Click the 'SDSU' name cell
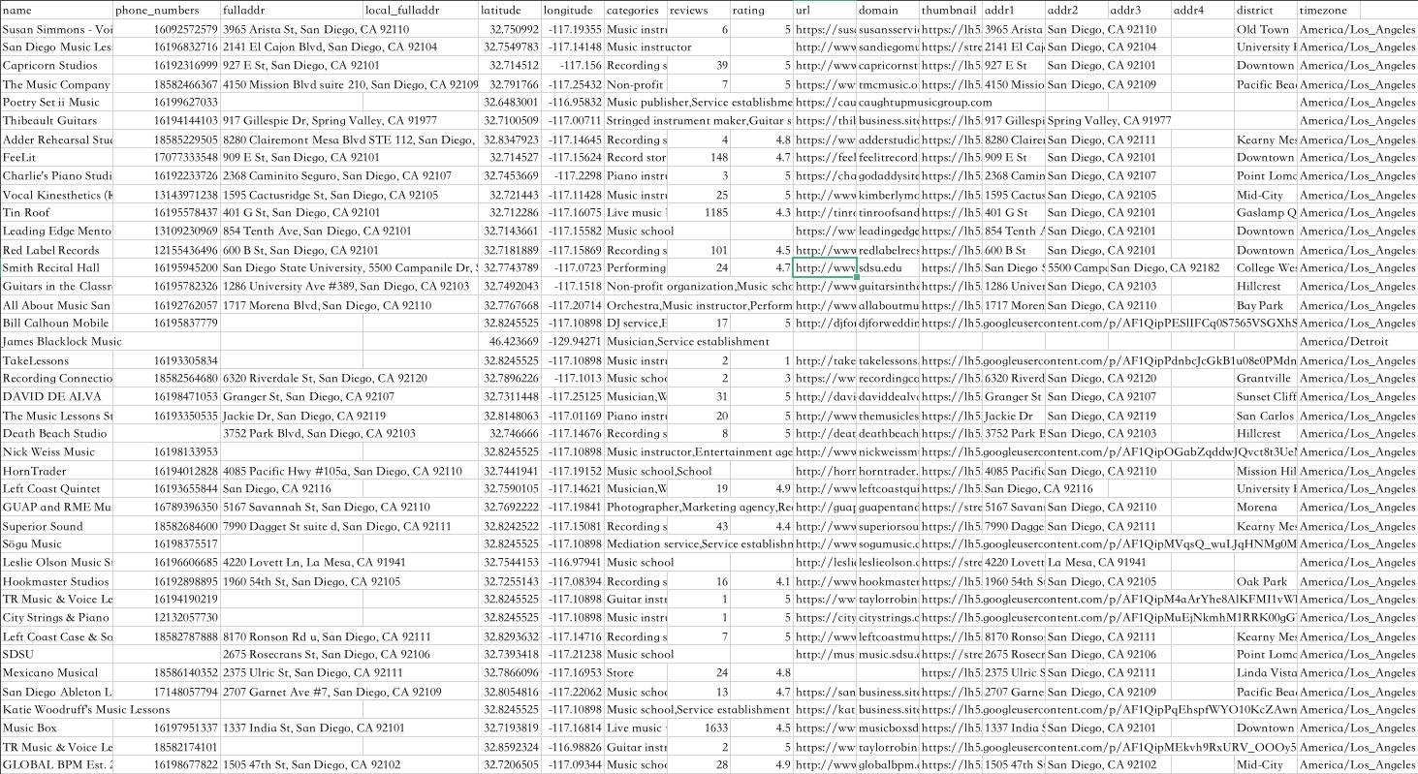1418x774 pixels. coord(56,655)
